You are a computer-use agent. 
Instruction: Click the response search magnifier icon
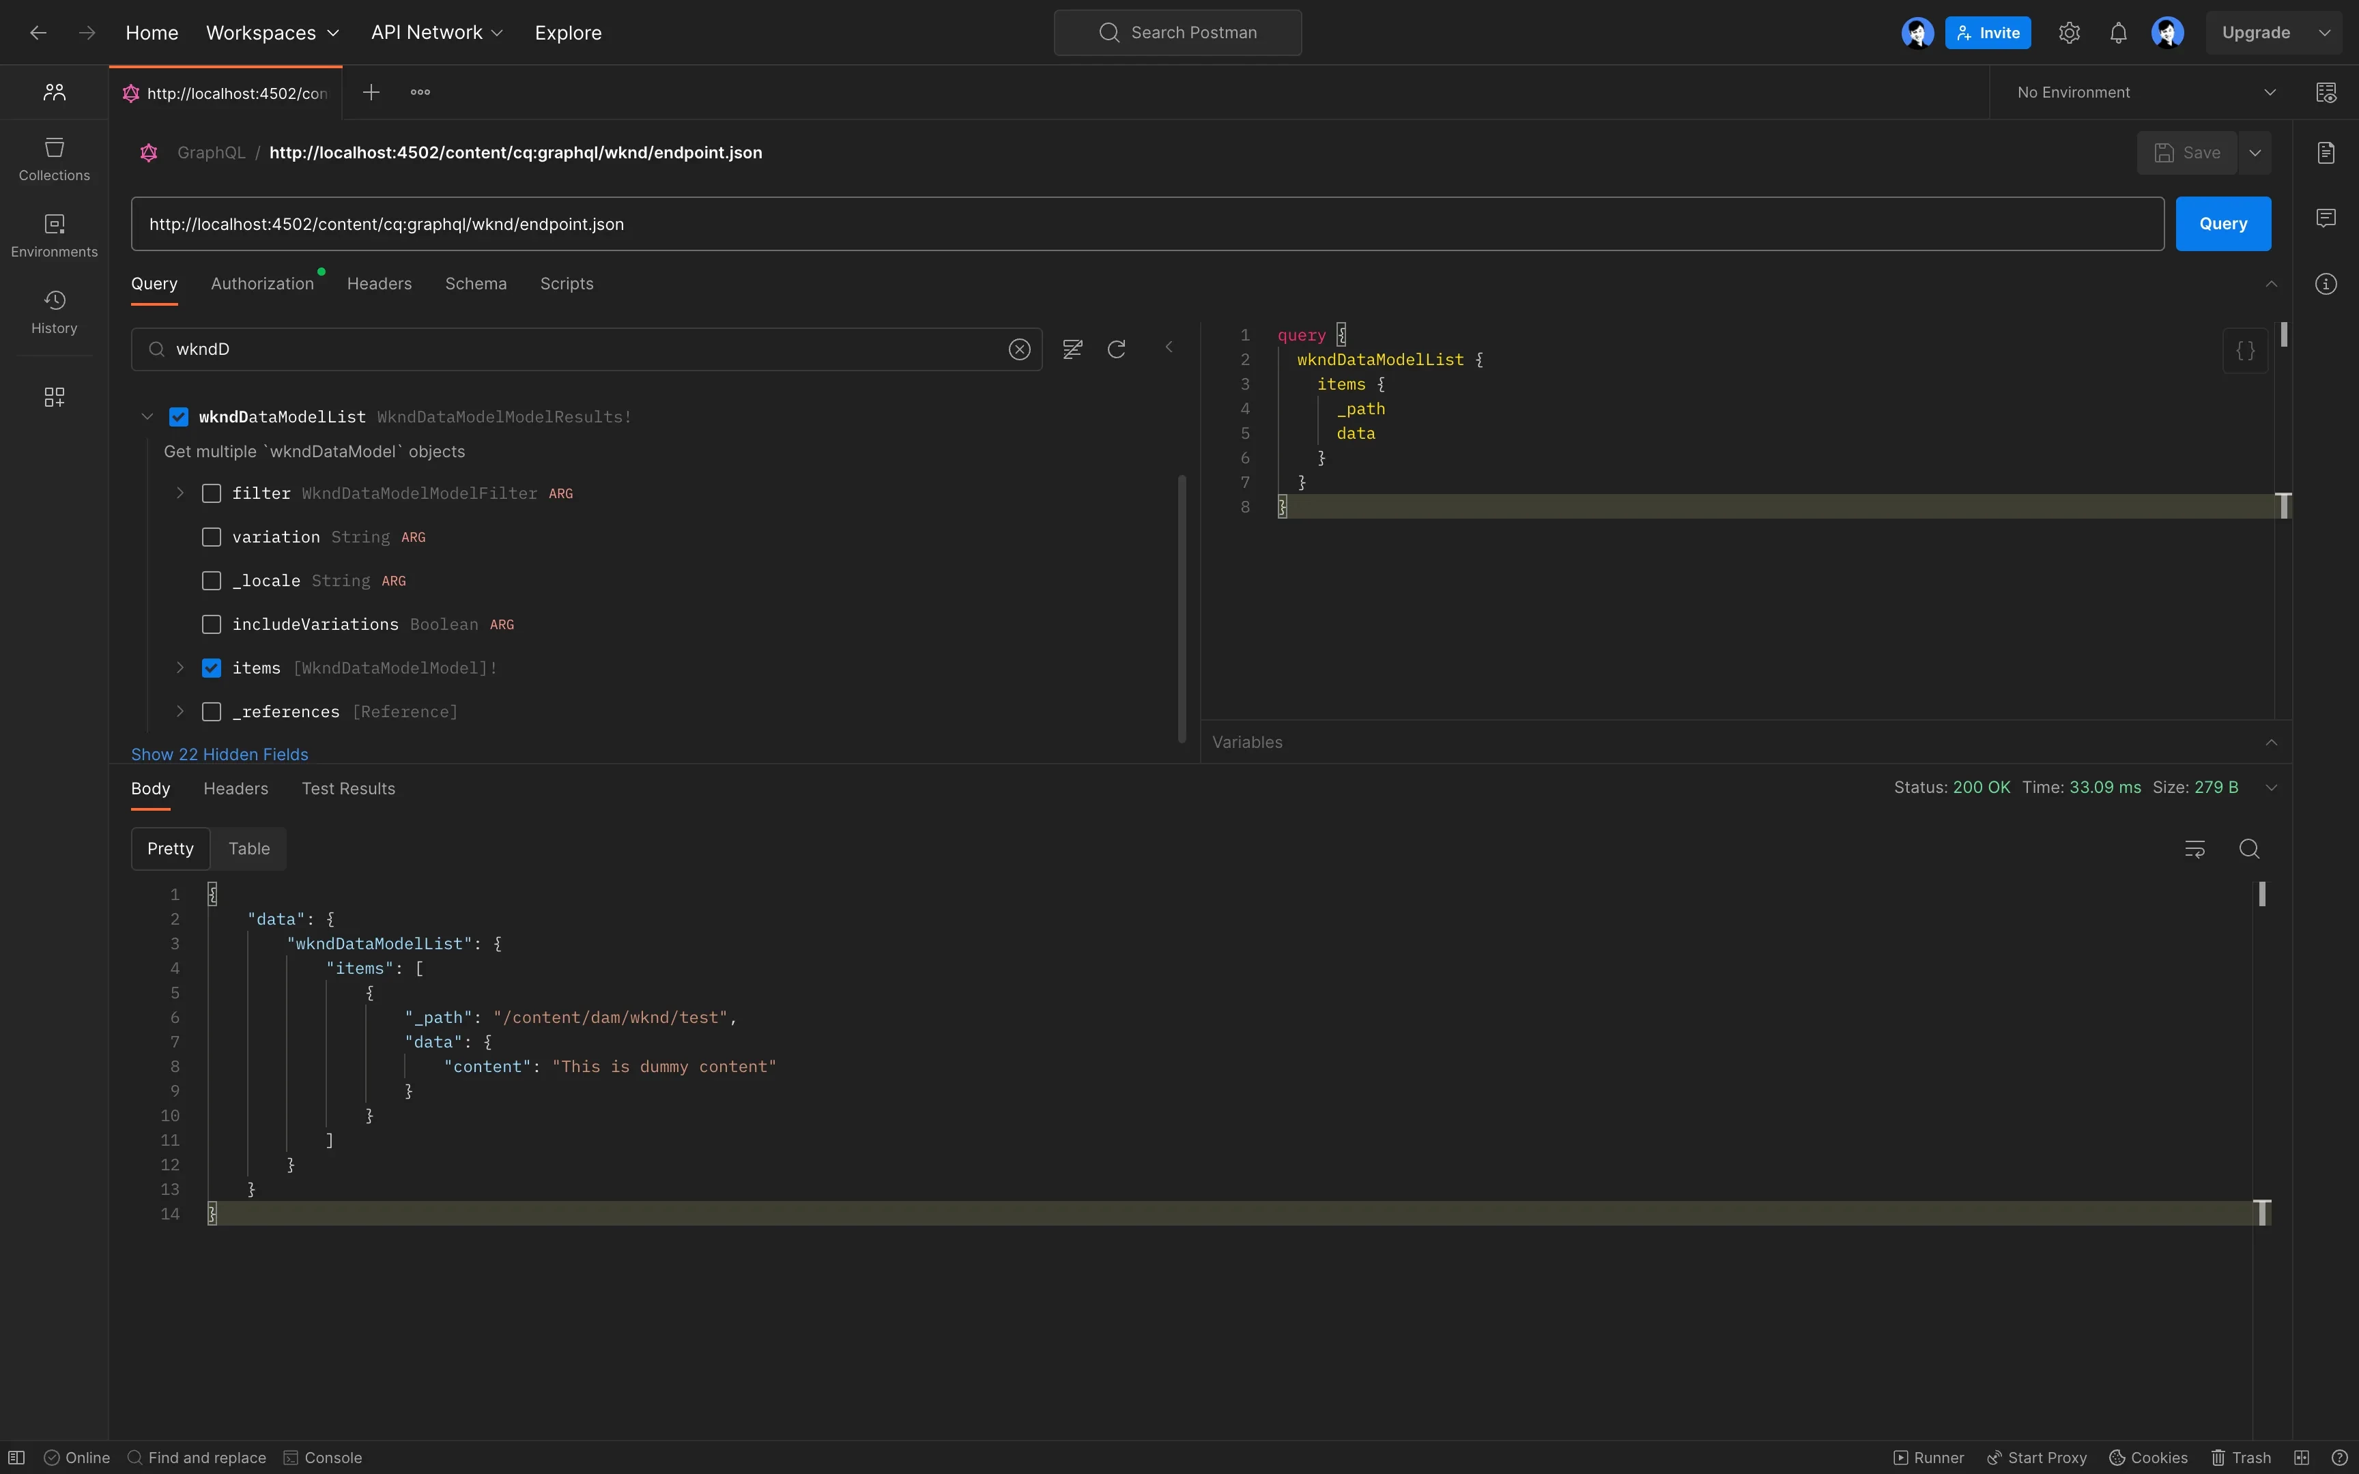(2249, 849)
